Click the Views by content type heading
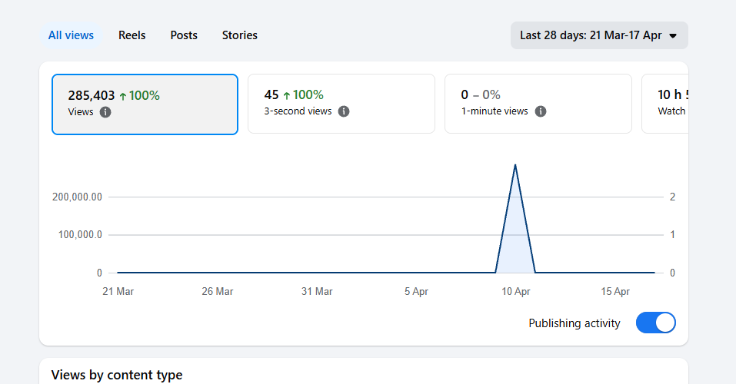 point(117,375)
